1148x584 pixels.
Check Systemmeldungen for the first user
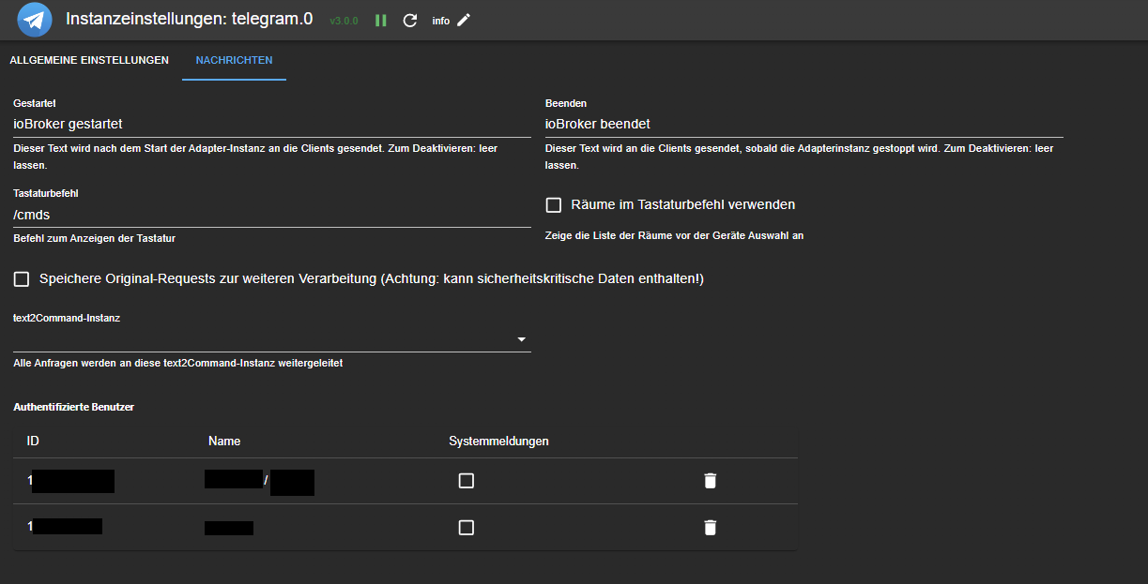(x=467, y=481)
